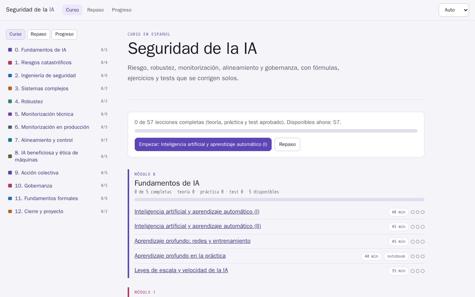Click the Seguridad de la IA logo
The width and height of the screenshot is (475, 297).
click(30, 10)
